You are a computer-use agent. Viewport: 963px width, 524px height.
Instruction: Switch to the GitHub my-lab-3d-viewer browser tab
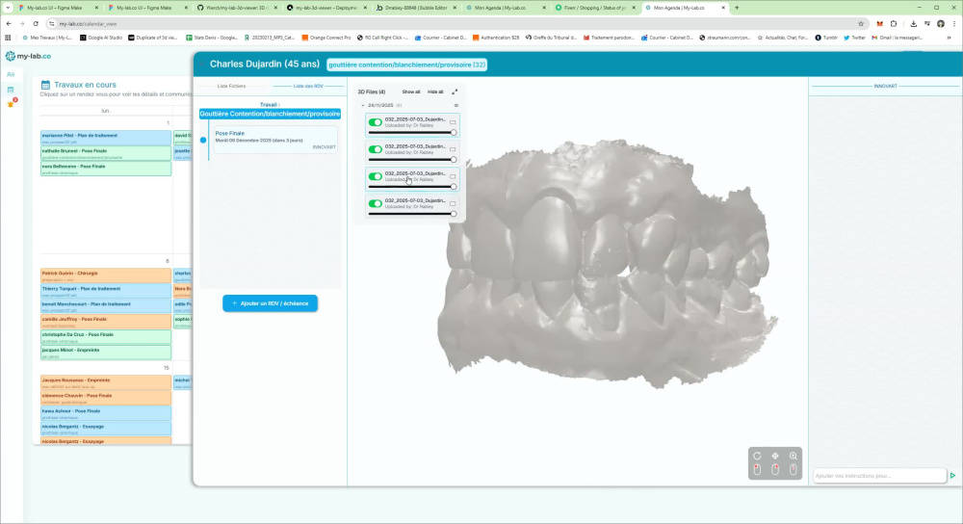tap(237, 8)
